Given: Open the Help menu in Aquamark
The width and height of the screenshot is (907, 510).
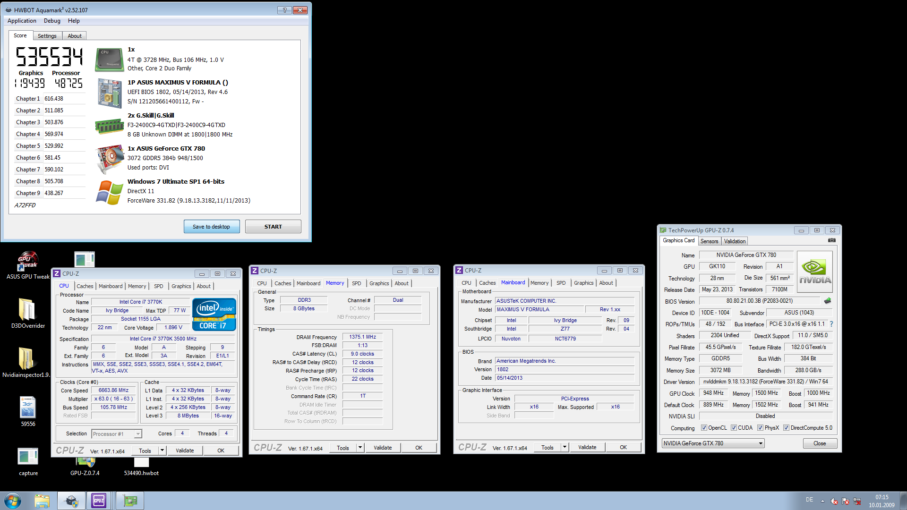Looking at the screenshot, I should (x=74, y=21).
